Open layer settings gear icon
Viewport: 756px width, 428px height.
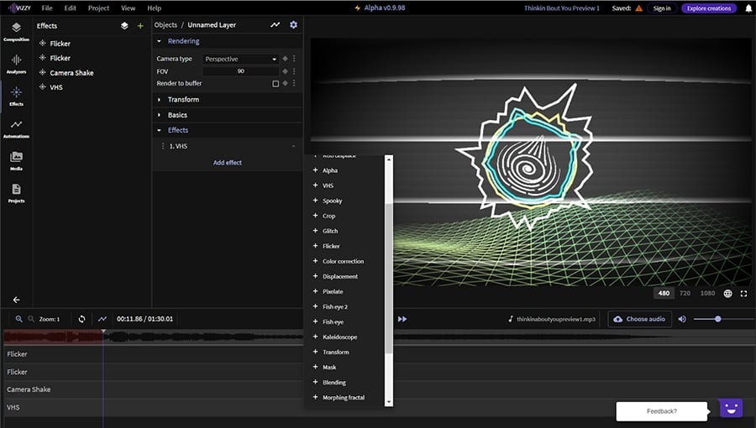pos(293,24)
